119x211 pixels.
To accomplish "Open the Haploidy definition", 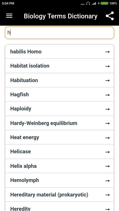I will [x=59, y=109].
